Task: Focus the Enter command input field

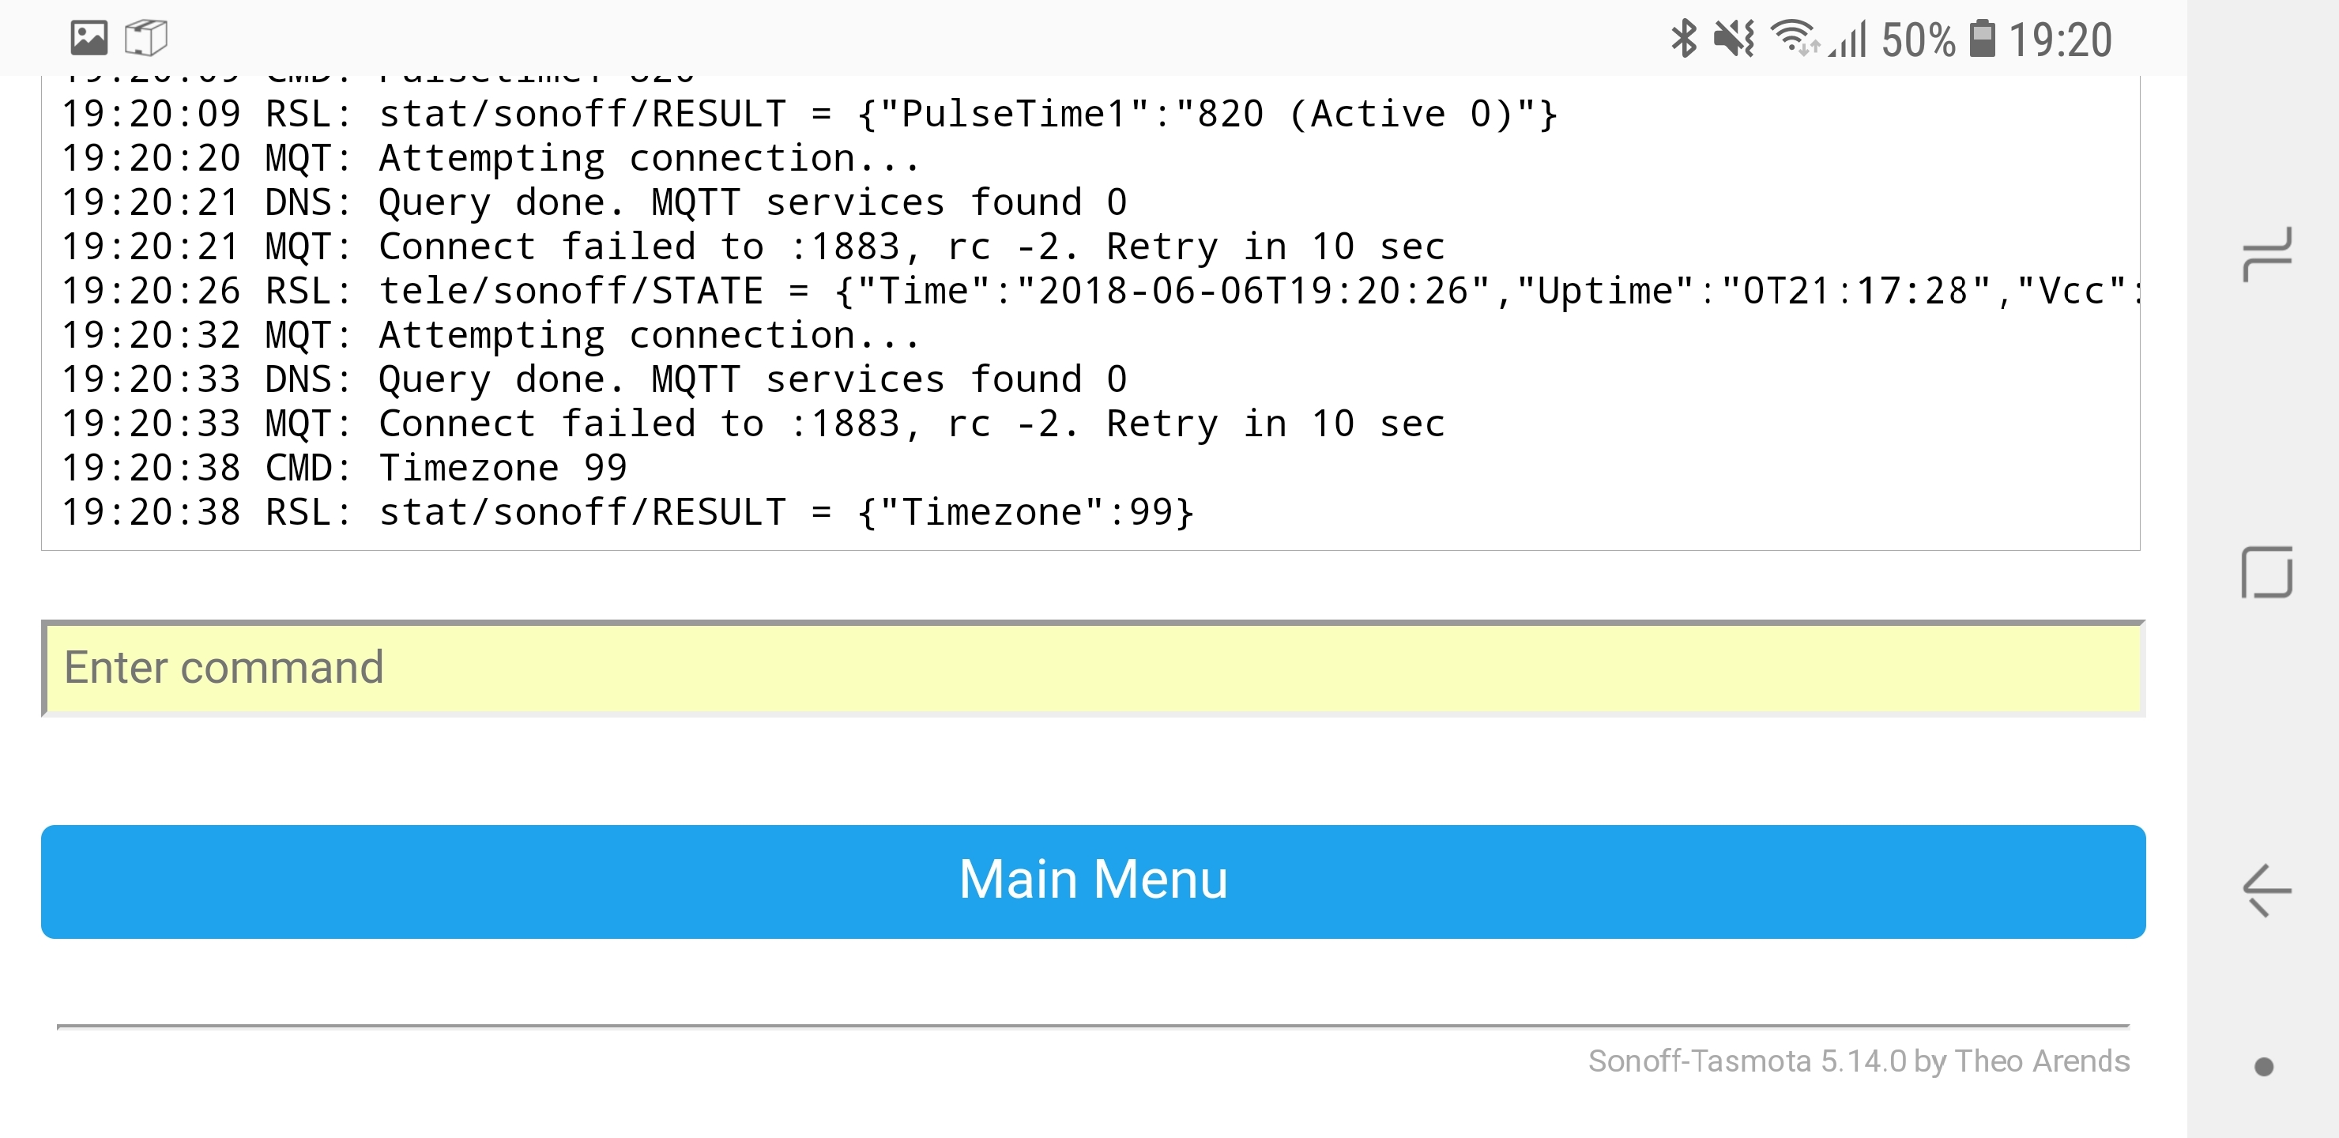Action: tap(1093, 668)
